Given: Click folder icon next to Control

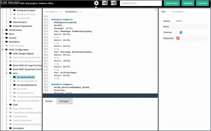Looking at the screenshot, I should (7, 38).
